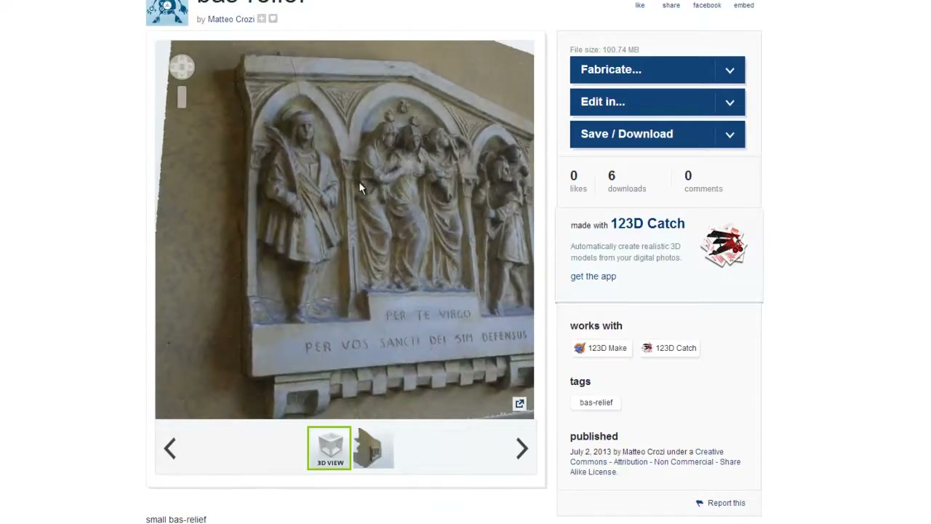
Task: Click the Report this flag link
Action: [720, 503]
